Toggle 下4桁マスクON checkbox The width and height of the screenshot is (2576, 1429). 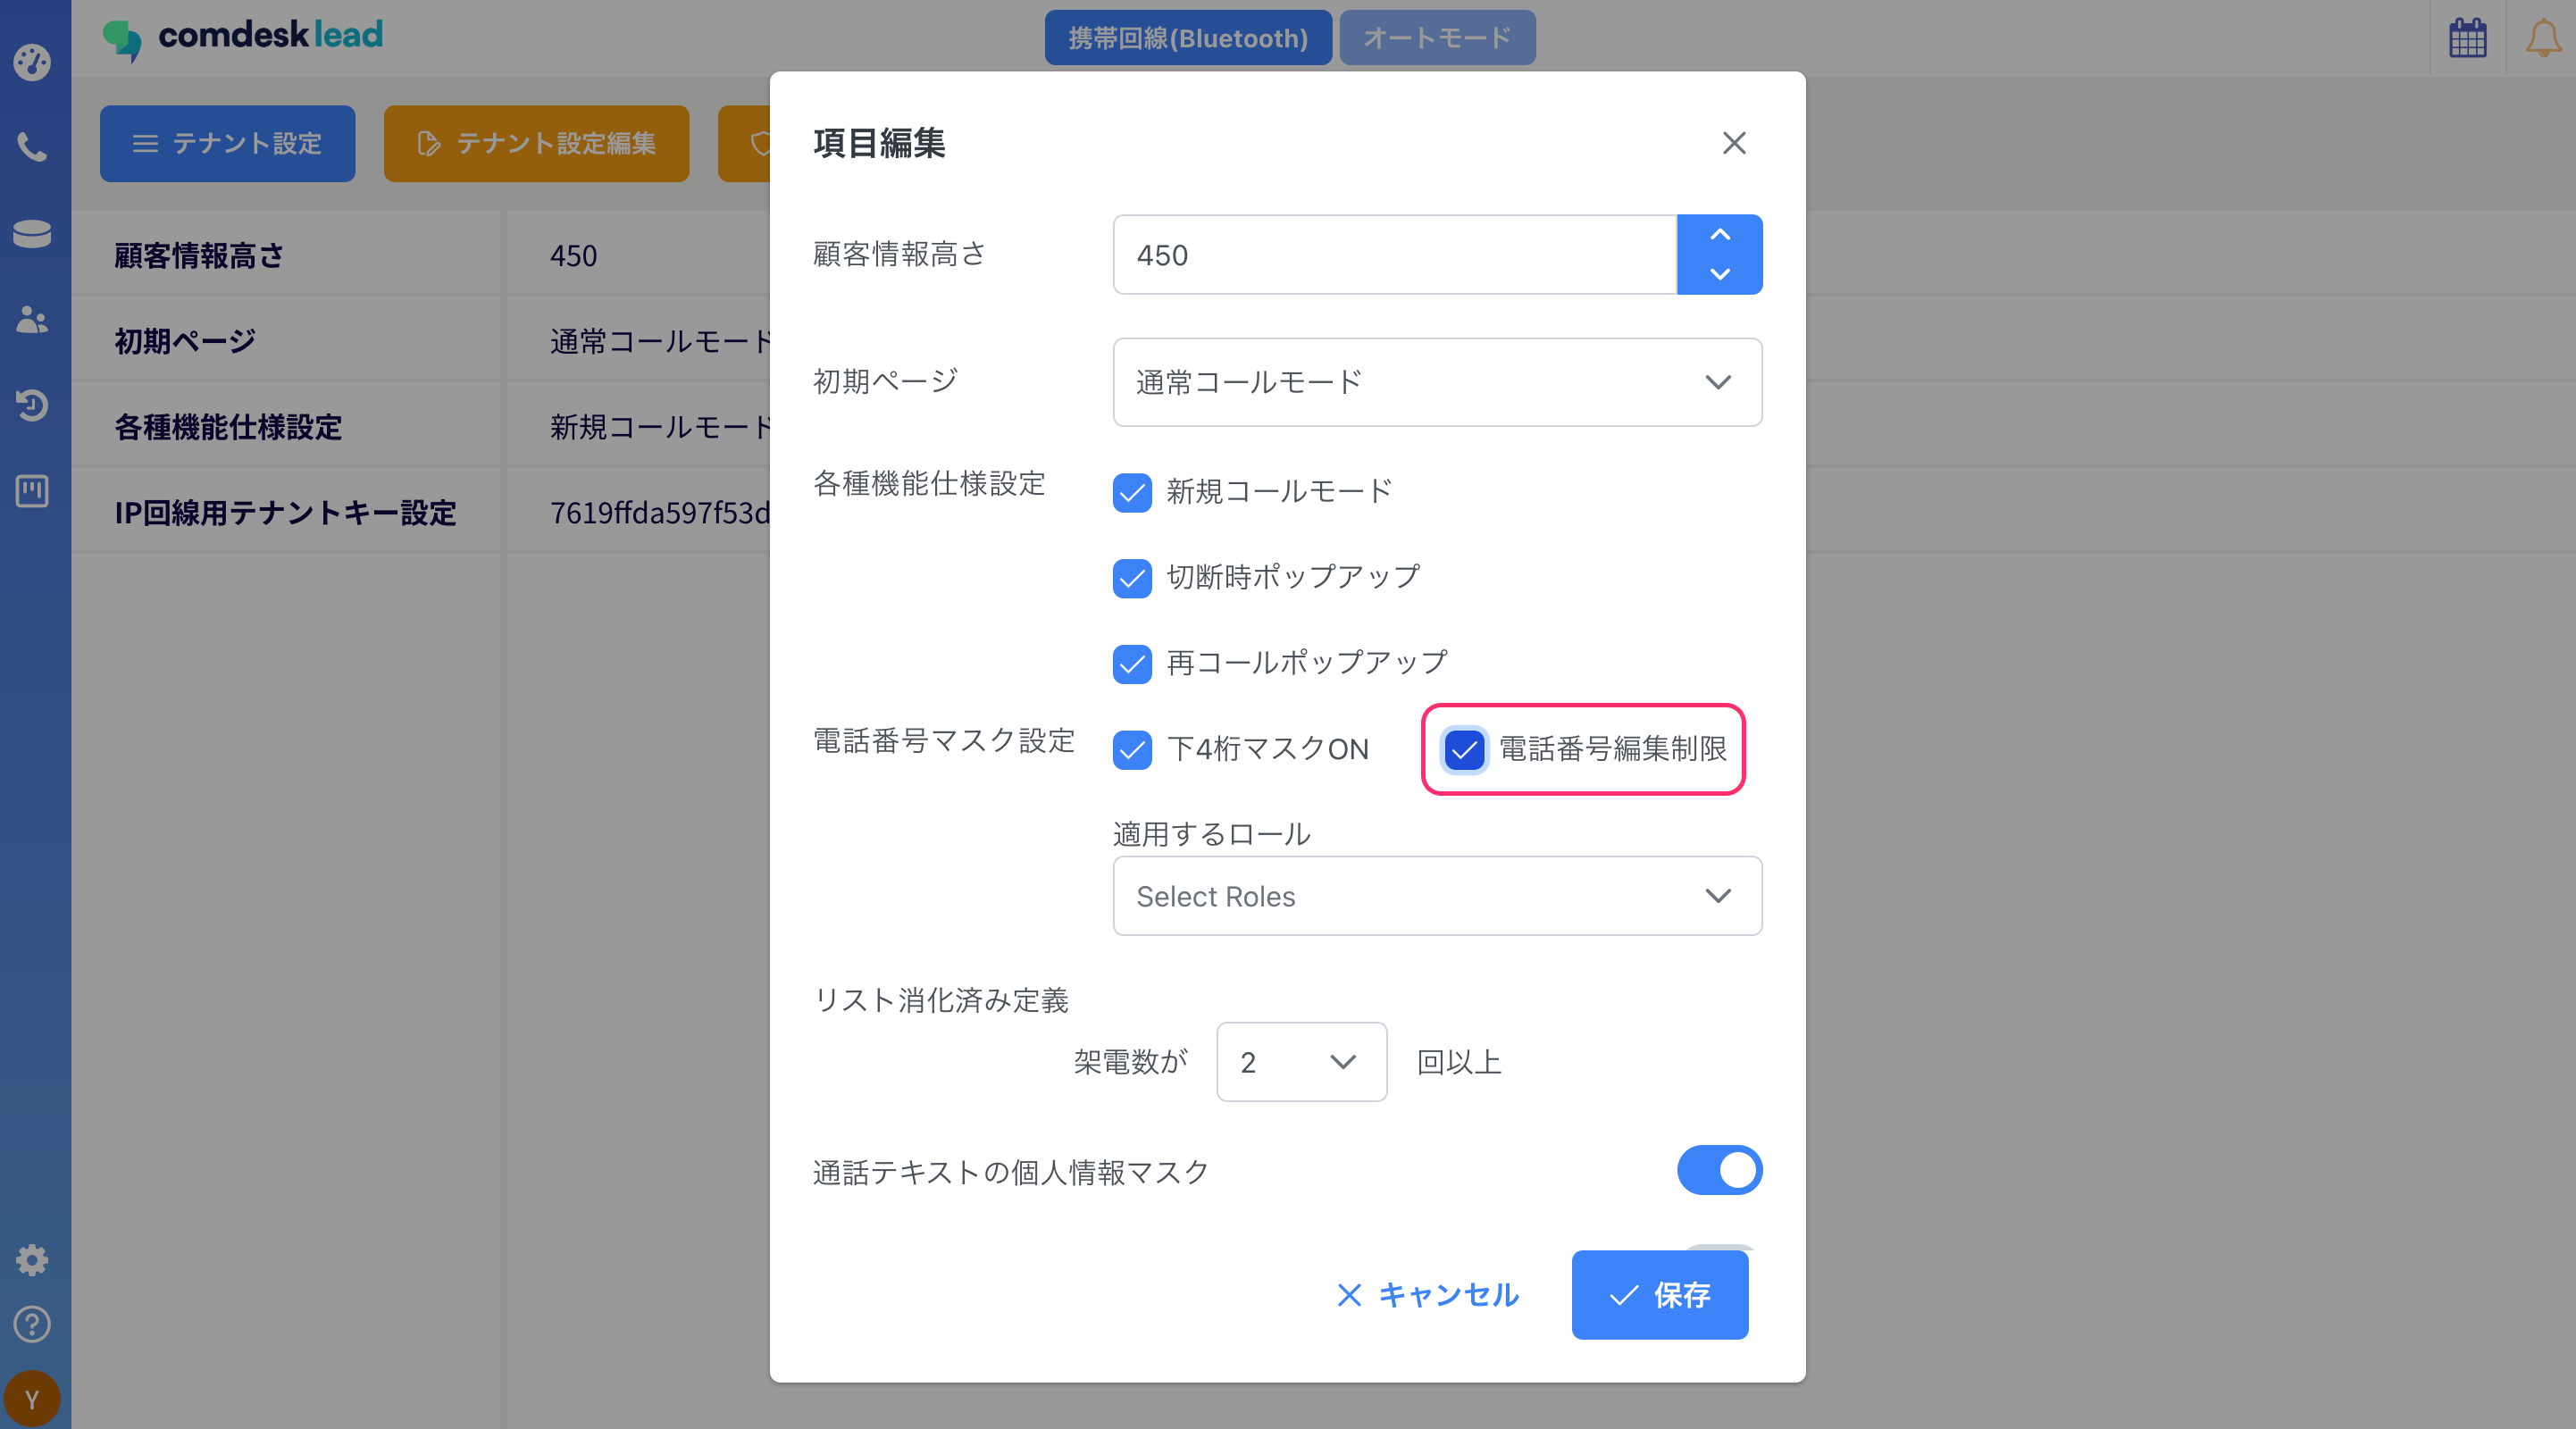click(x=1132, y=750)
